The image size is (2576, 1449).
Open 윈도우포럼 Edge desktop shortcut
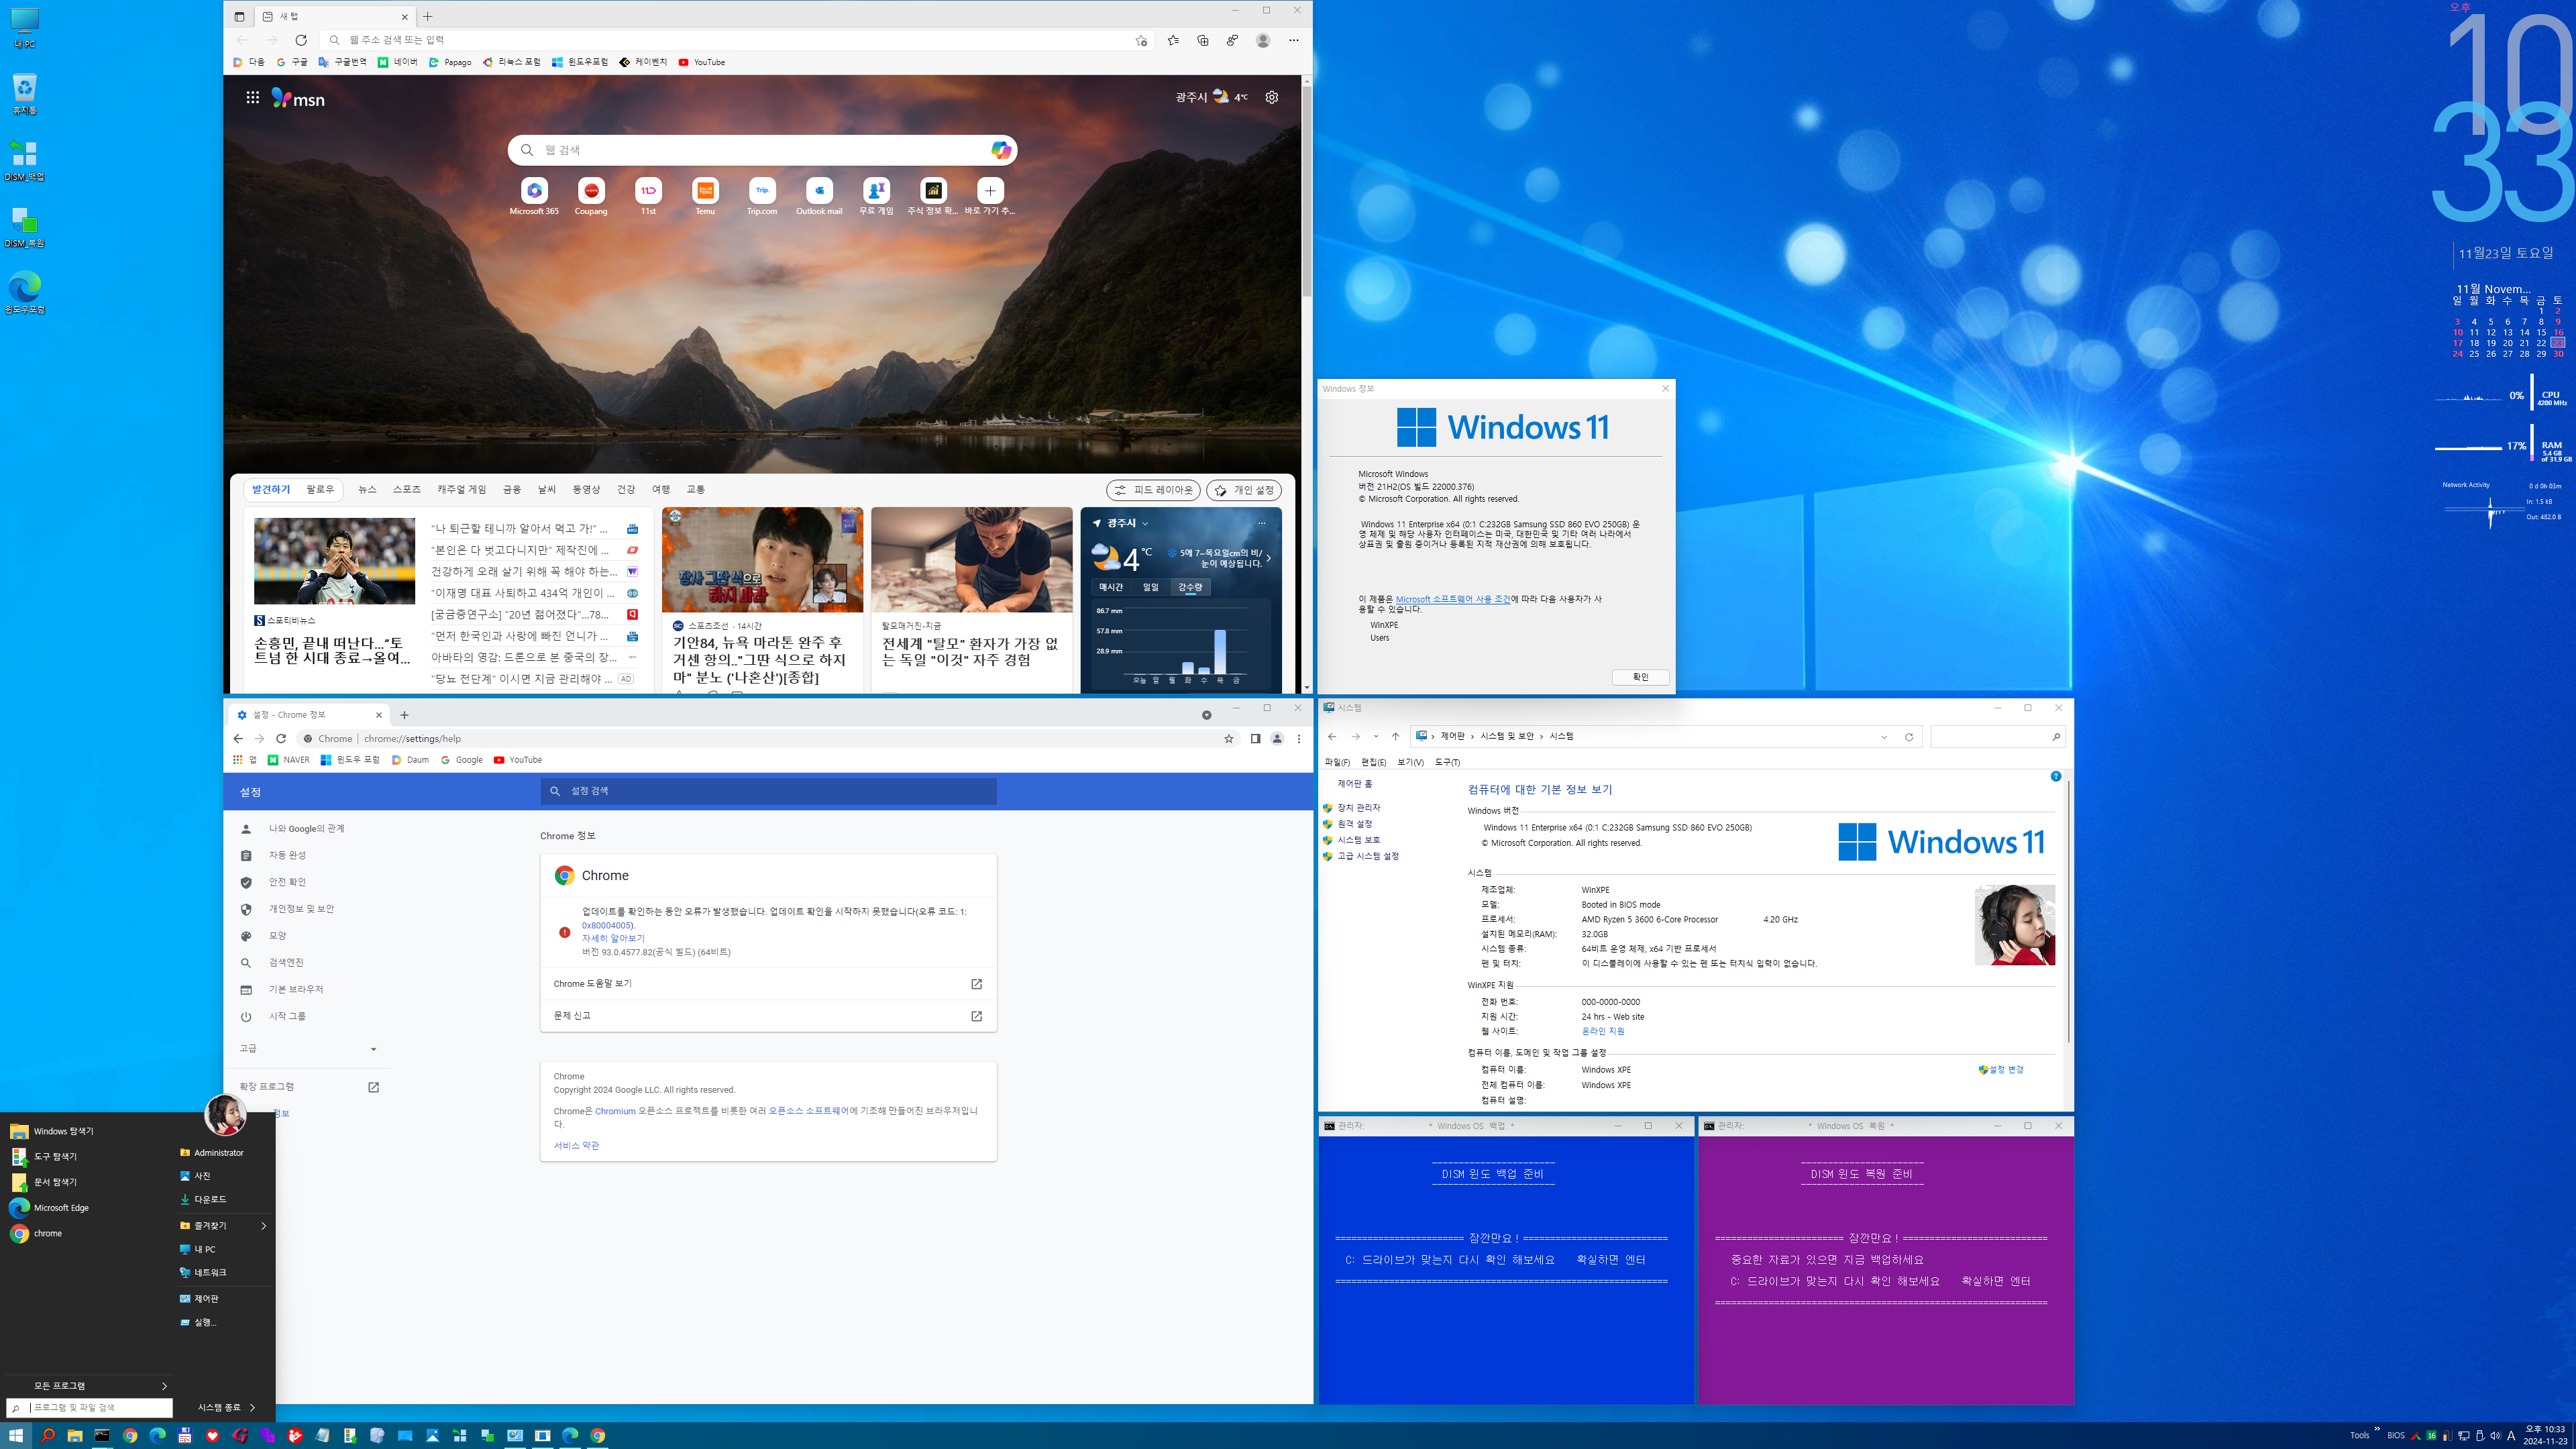click(25, 293)
